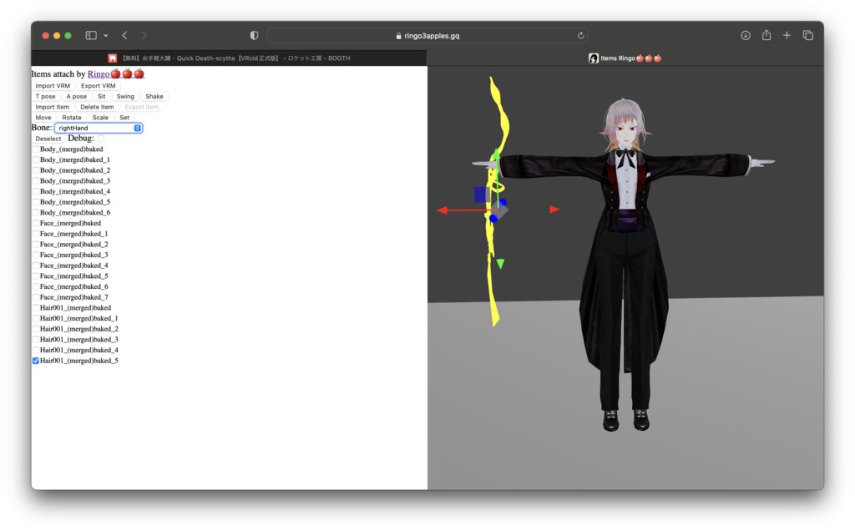Image resolution: width=855 pixels, height=531 pixels.
Task: Check Face_(merged)baked_4 checkbox
Action: (35, 265)
